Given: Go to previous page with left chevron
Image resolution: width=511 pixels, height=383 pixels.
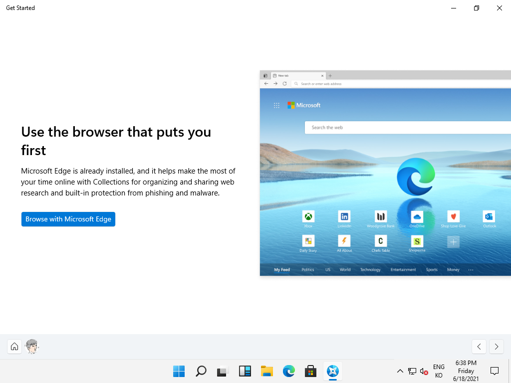Looking at the screenshot, I should [x=479, y=347].
